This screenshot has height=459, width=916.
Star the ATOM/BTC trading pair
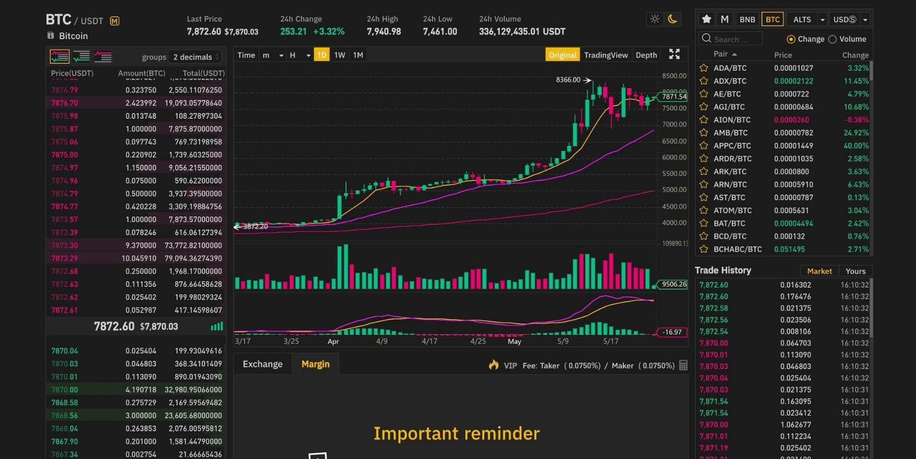coord(704,210)
